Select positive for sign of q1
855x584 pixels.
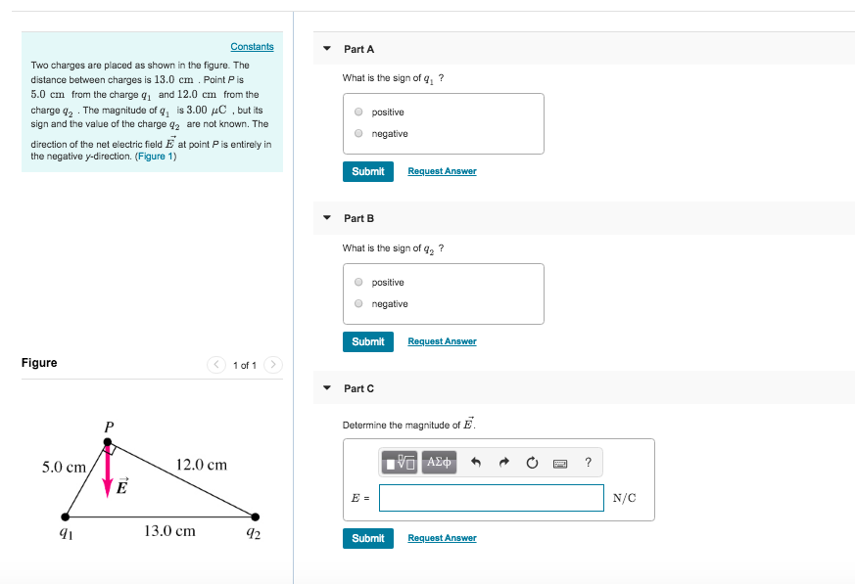point(358,112)
